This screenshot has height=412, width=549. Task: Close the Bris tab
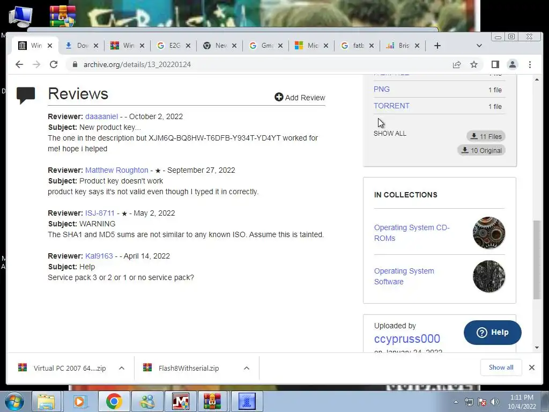point(417,46)
